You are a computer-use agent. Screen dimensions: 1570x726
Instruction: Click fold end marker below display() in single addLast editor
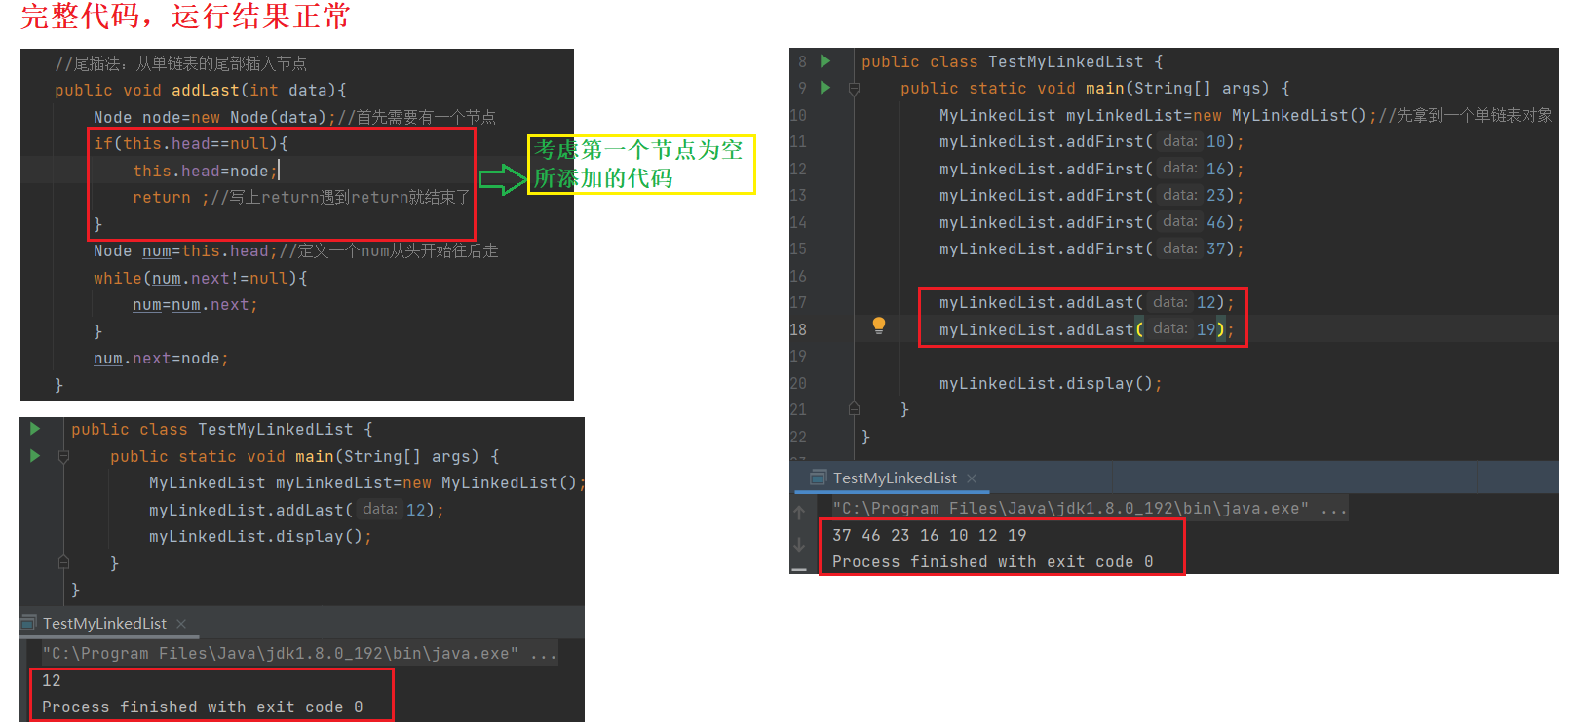point(63,562)
